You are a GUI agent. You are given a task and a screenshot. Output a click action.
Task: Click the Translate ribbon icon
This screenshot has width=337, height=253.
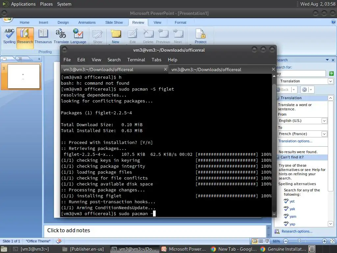tap(61, 36)
